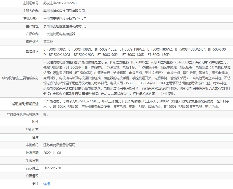The height and width of the screenshot is (189, 233).
Task: Click the 其他内容 label
Action: [x=32, y=130]
